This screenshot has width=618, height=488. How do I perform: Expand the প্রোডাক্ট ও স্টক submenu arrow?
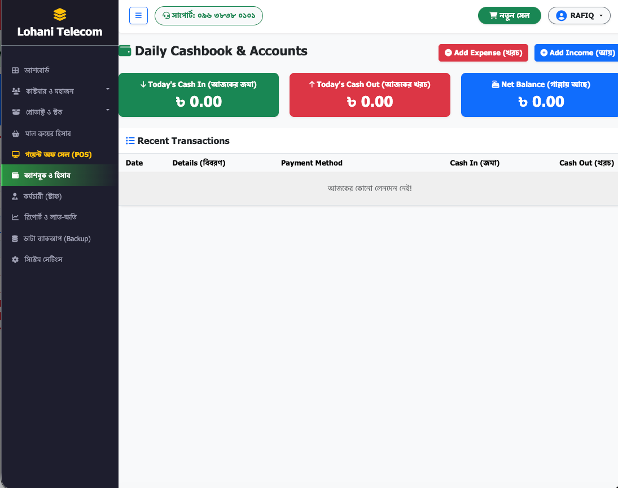(108, 110)
